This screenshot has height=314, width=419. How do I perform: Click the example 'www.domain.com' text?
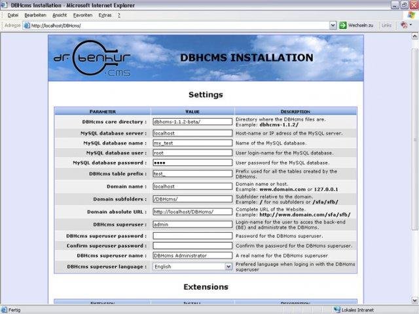pos(282,189)
